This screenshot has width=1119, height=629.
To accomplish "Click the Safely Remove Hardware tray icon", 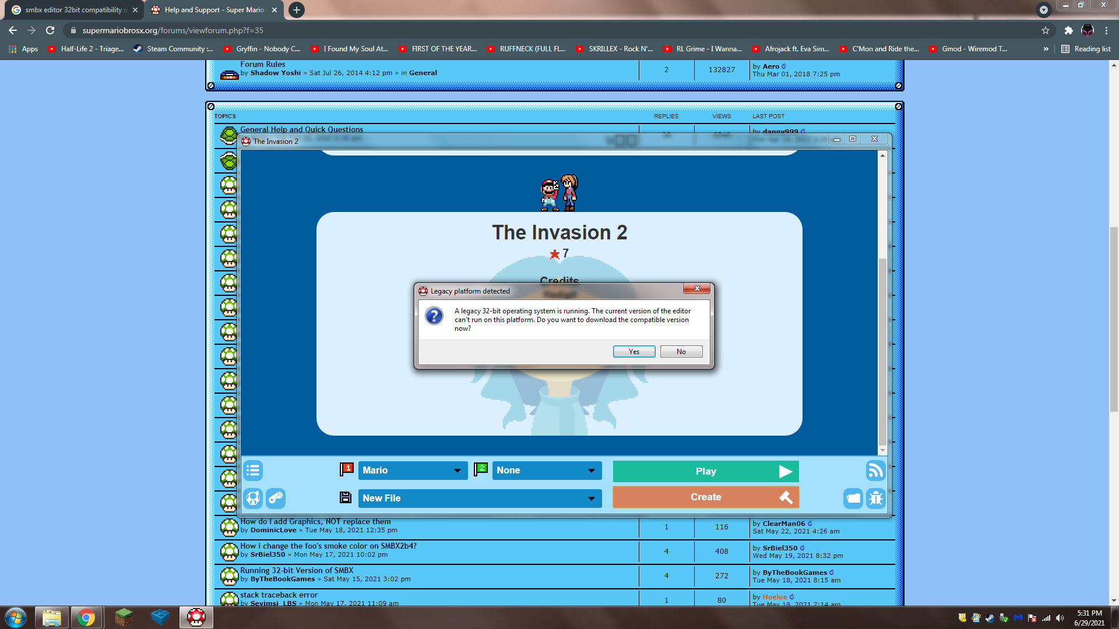I will tap(1004, 618).
